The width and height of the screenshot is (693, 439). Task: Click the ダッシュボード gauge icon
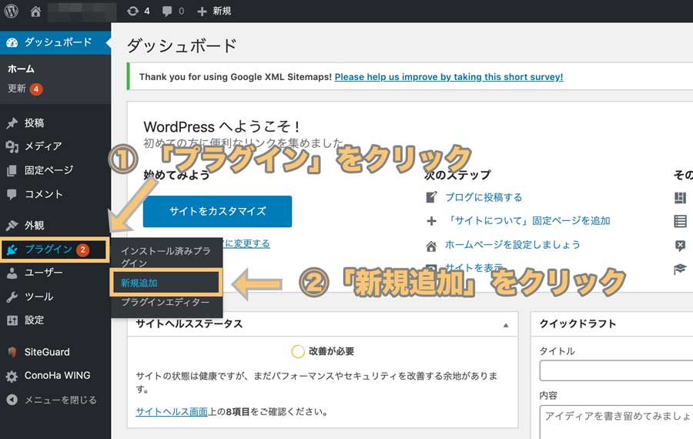[x=12, y=42]
